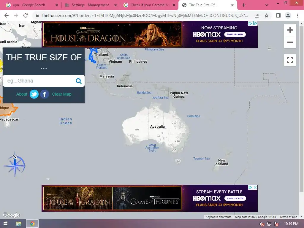Open Windows Start menu
Screen dimensions: 304x228
click(x=5, y=224)
